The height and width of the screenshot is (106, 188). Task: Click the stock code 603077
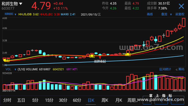click(8, 8)
